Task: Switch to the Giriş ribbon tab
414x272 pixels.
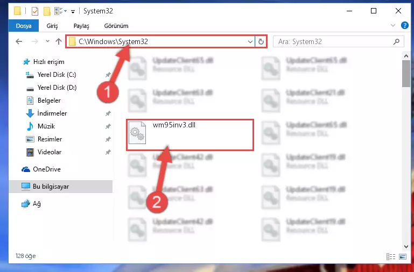Action: (52, 26)
